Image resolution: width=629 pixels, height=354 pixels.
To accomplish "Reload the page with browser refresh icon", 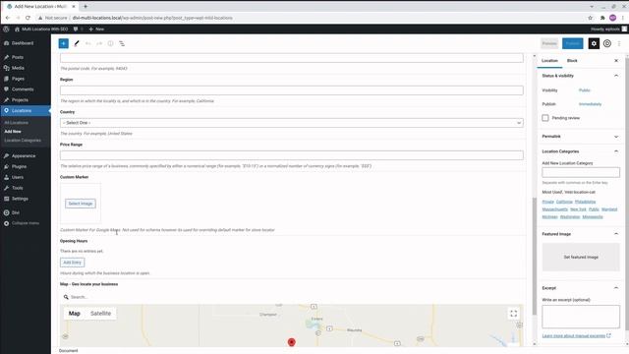I will coord(28,18).
